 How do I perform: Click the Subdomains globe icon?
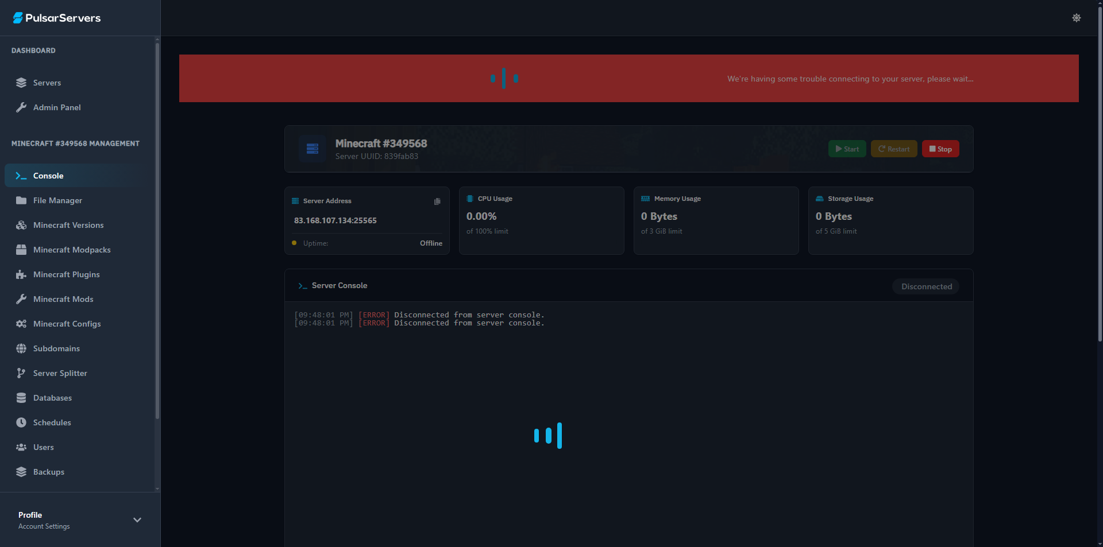21,348
